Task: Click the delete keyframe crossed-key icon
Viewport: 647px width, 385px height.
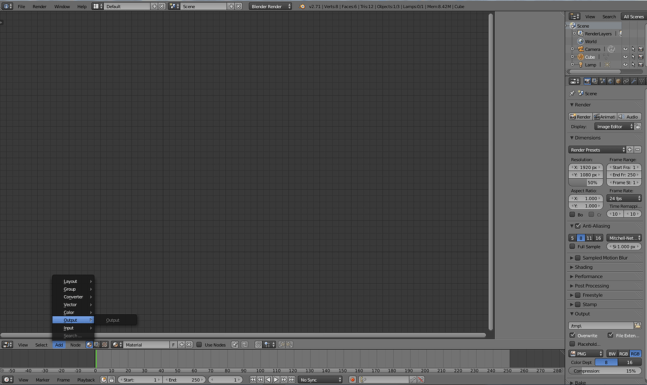Action: [x=421, y=380]
